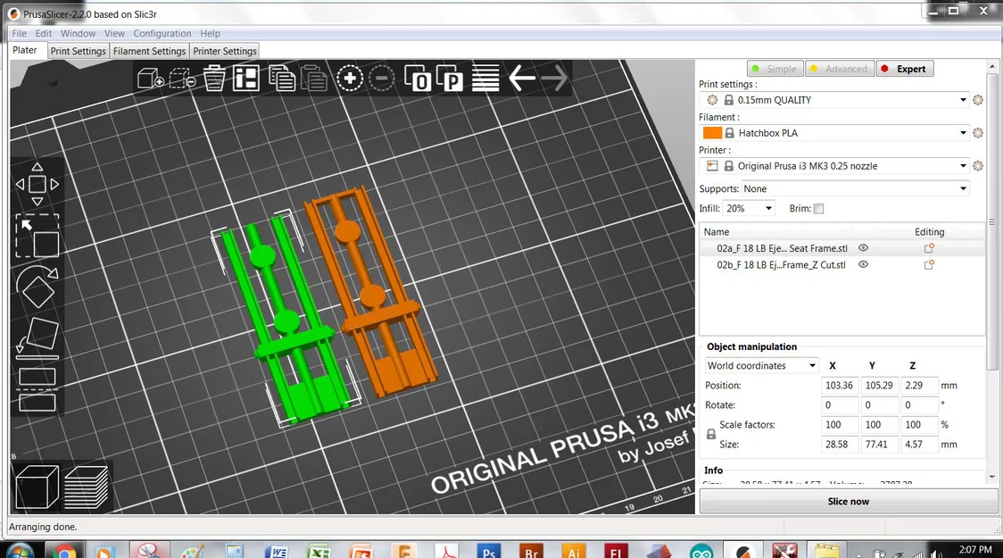Click the Redo right arrow
Viewport: 1003px width, 558px height.
(554, 79)
